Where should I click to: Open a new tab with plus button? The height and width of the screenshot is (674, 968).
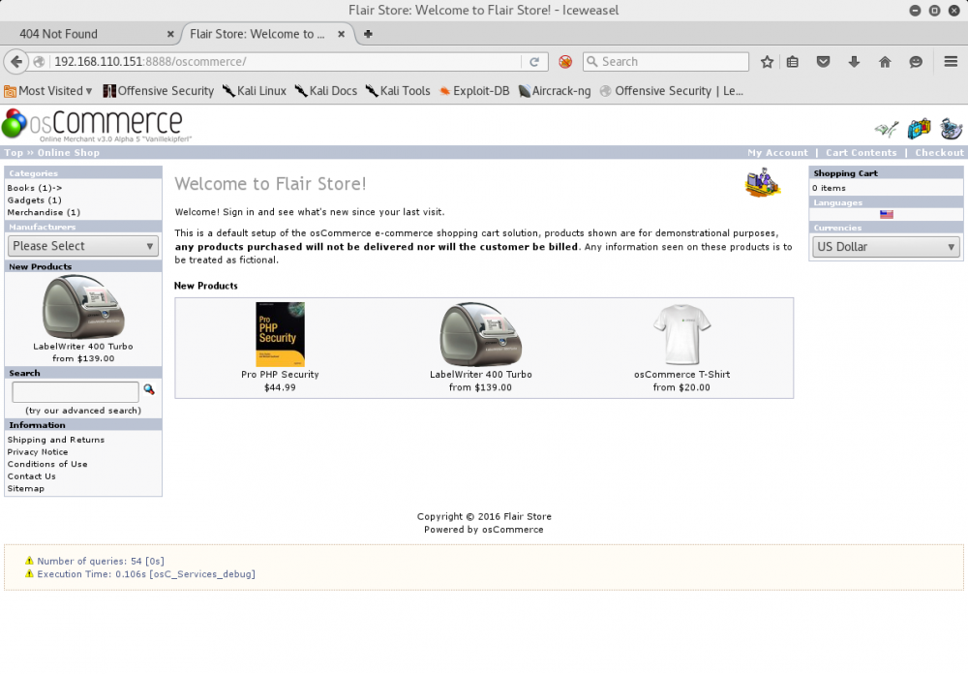[368, 34]
